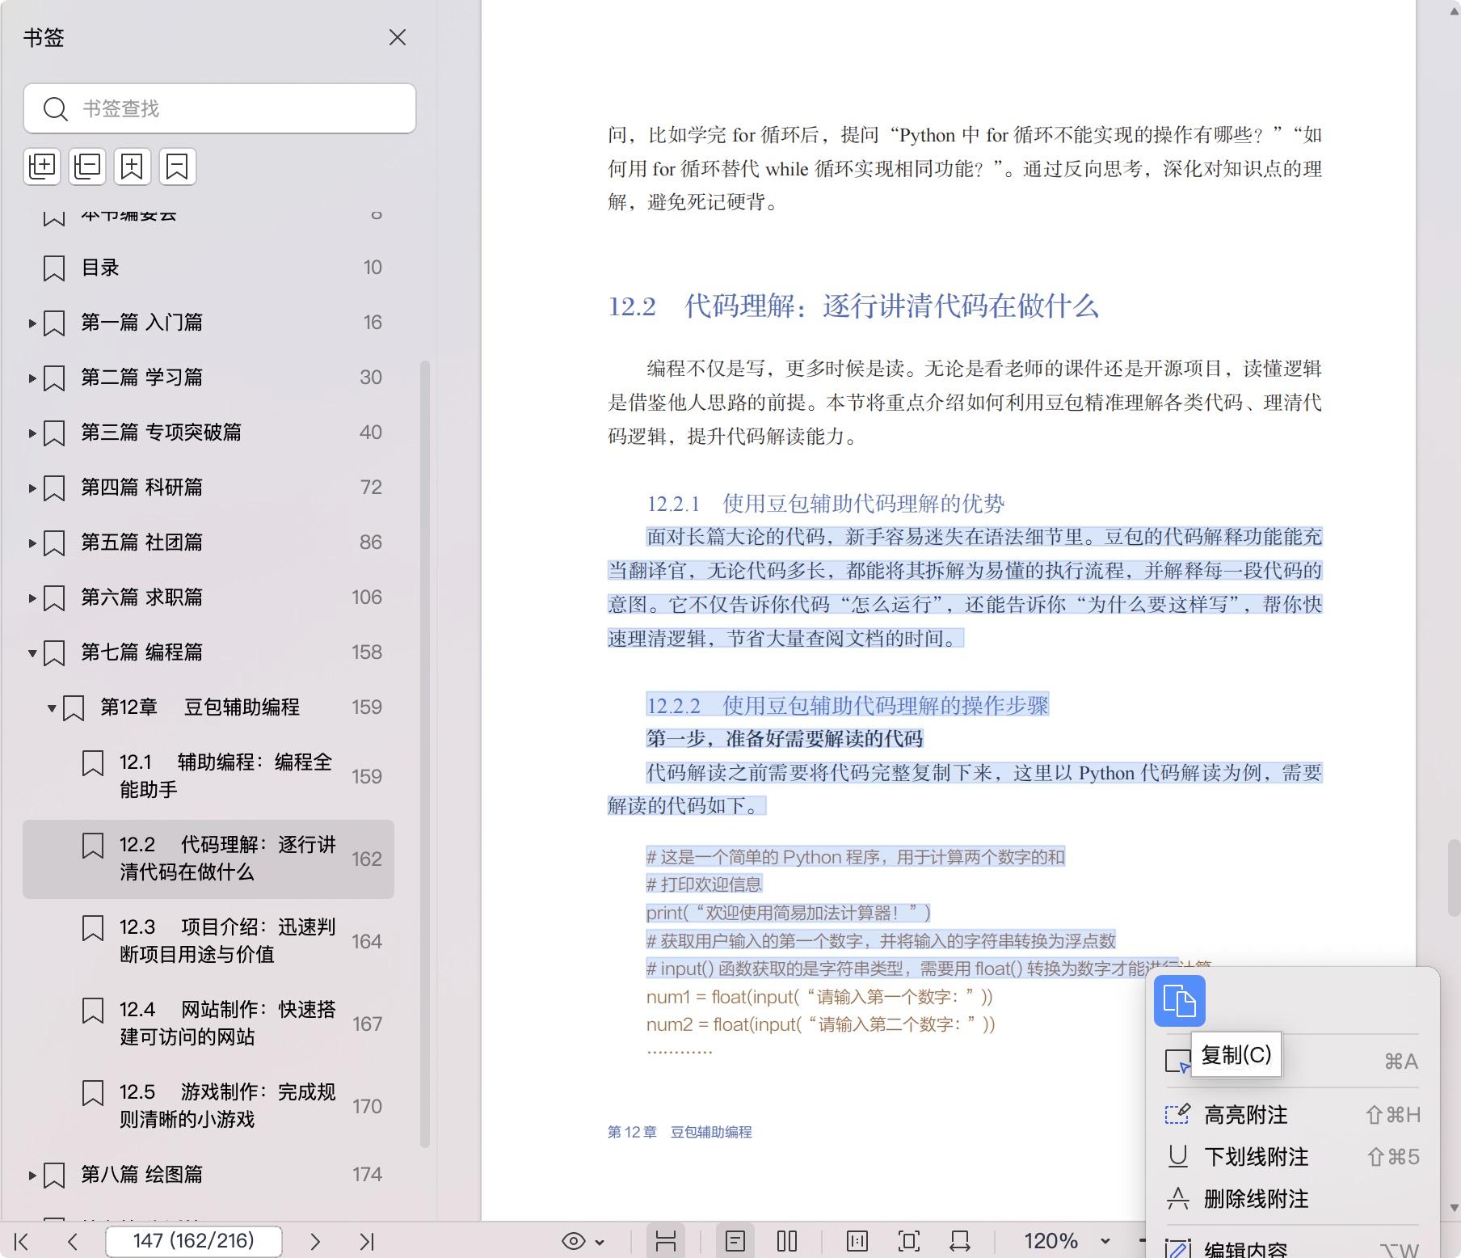
Task: Click the bookmark icon of 第八篇 绘图篇
Action: click(54, 1176)
